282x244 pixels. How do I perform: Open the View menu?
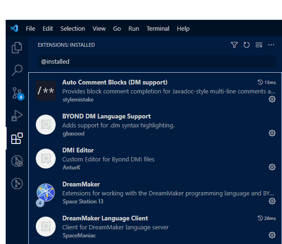click(x=99, y=29)
